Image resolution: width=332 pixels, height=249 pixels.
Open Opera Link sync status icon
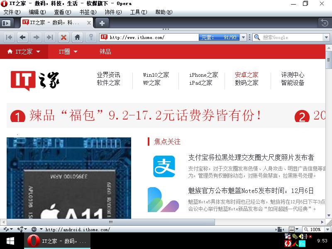(x=6, y=229)
